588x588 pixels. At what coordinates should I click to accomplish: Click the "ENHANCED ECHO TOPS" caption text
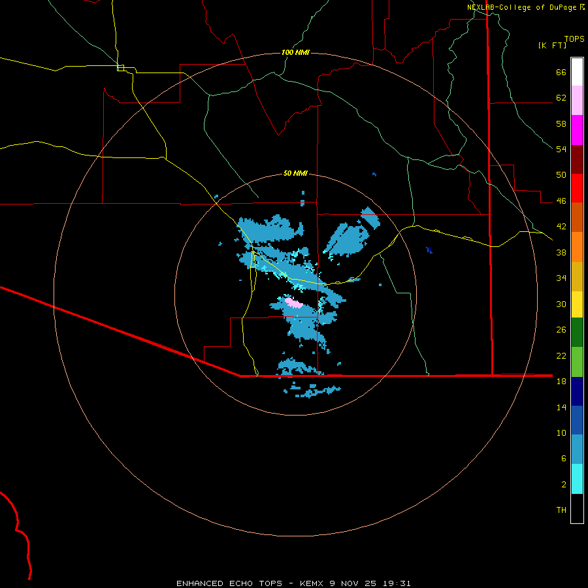coord(229,583)
